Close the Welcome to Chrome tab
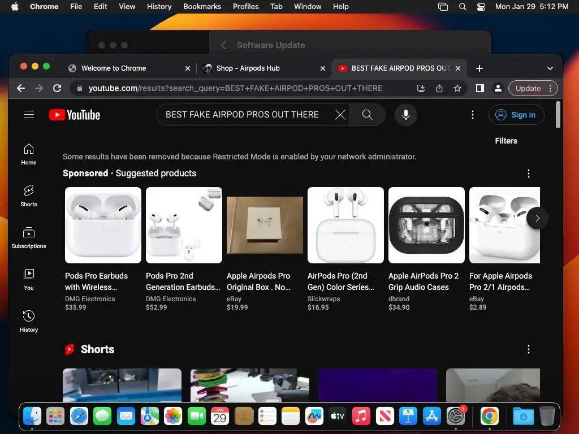Screen dimensions: 579x434 point(188,68)
